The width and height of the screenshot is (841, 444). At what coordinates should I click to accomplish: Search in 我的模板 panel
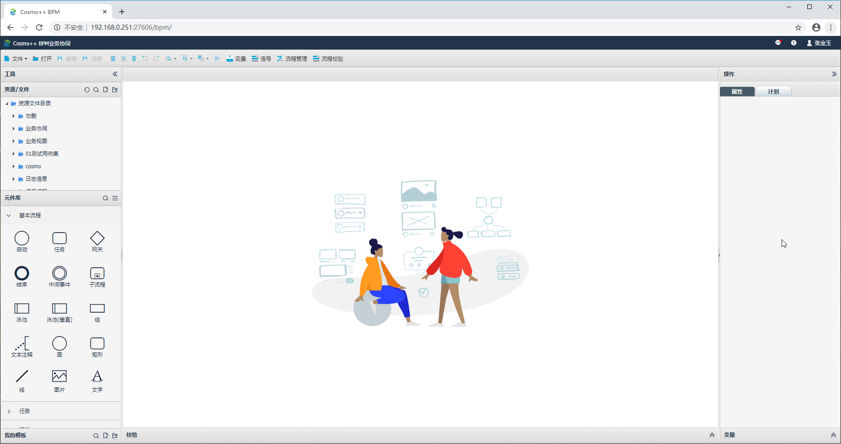tap(96, 435)
